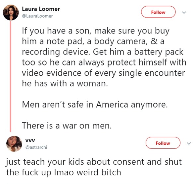Open the @LauraLoomer handle link
Viewport: 193px width, 184px height.
(x=37, y=16)
